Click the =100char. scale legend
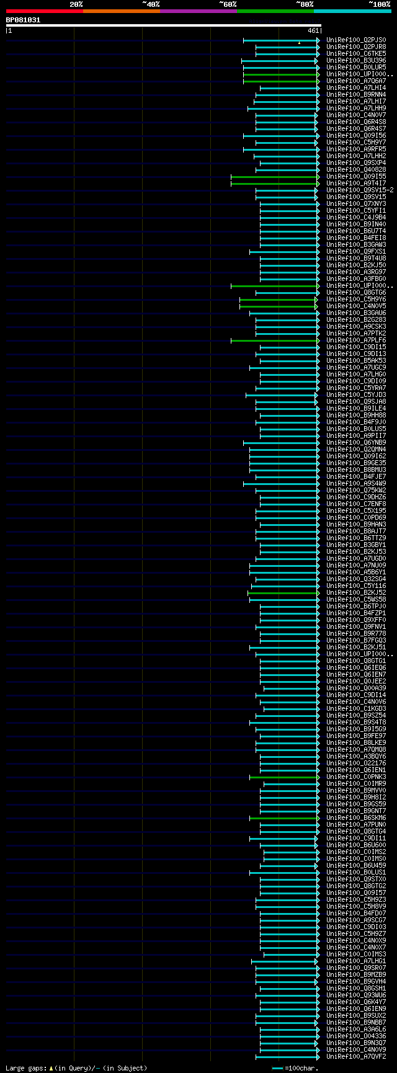397x1073 pixels. [x=295, y=1067]
